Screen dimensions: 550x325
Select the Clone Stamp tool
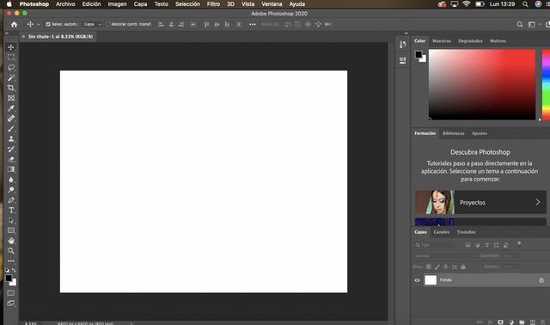click(11, 139)
